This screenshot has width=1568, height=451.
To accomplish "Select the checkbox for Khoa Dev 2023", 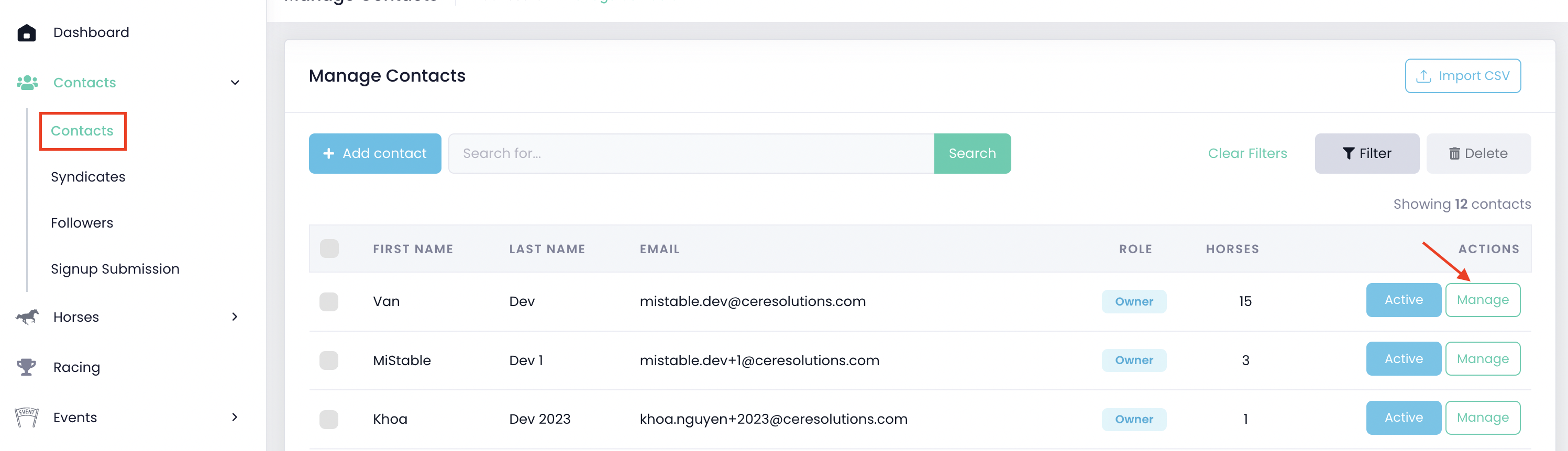I will coord(329,420).
